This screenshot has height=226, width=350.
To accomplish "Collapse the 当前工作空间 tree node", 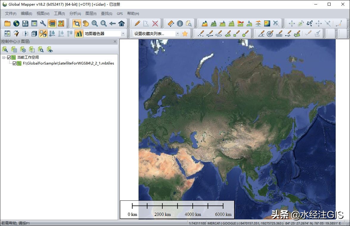I will [x=4, y=57].
